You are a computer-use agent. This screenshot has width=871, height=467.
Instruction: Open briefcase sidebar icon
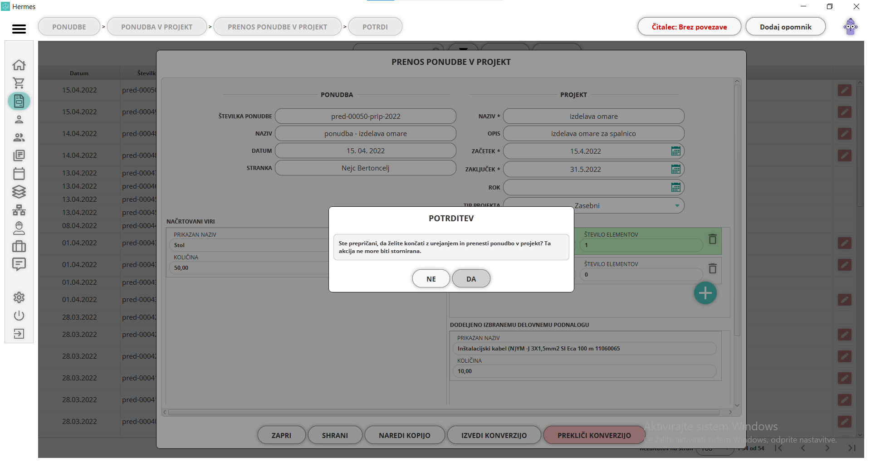19,246
